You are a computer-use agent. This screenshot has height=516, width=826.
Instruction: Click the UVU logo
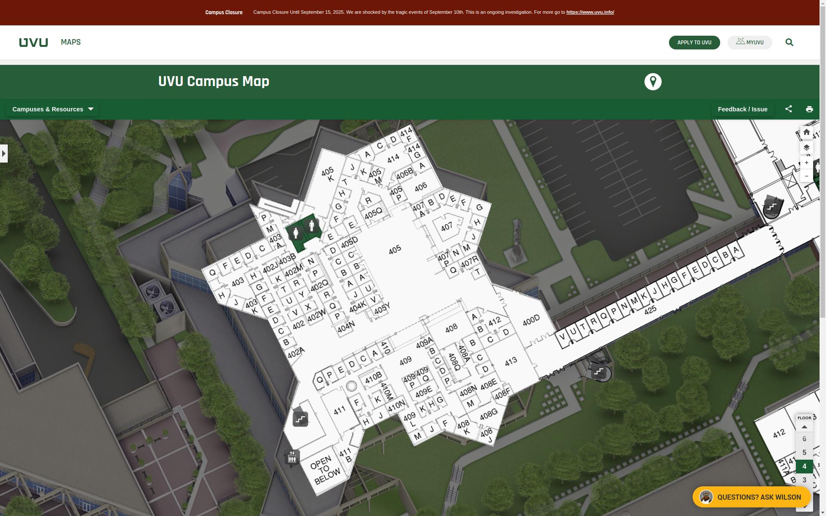click(x=33, y=42)
